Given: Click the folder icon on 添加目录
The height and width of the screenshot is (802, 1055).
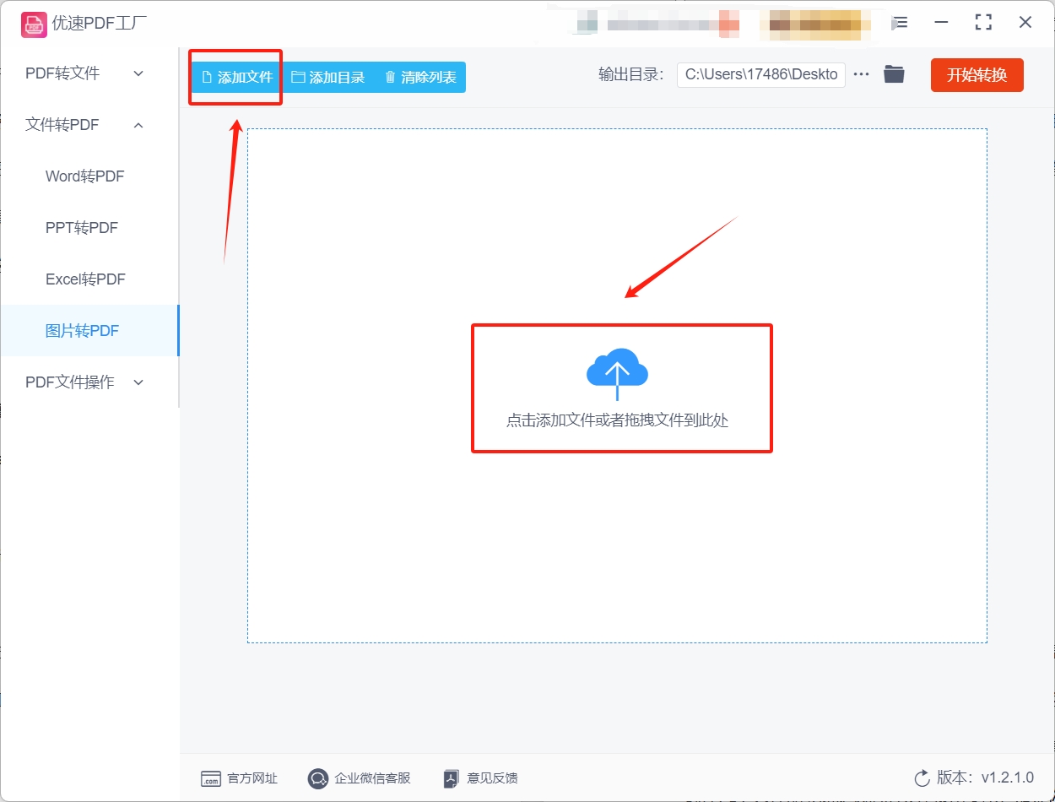Looking at the screenshot, I should click(297, 76).
